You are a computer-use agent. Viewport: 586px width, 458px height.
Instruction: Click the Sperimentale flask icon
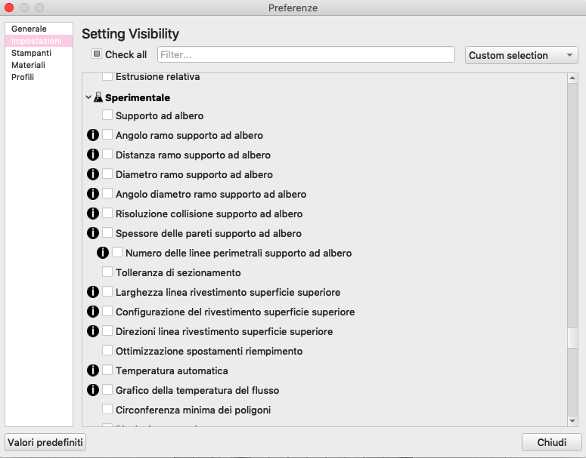coord(98,97)
